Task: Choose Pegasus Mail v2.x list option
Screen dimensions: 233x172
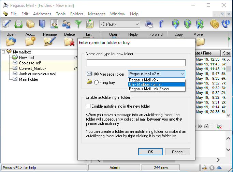Action: tap(157, 80)
